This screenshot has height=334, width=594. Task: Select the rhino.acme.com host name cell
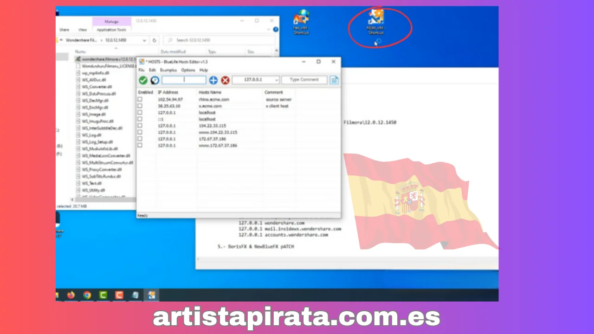coord(214,99)
